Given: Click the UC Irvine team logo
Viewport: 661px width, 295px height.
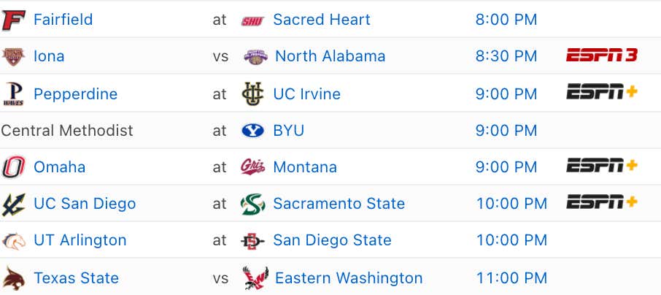Looking at the screenshot, I should (253, 93).
